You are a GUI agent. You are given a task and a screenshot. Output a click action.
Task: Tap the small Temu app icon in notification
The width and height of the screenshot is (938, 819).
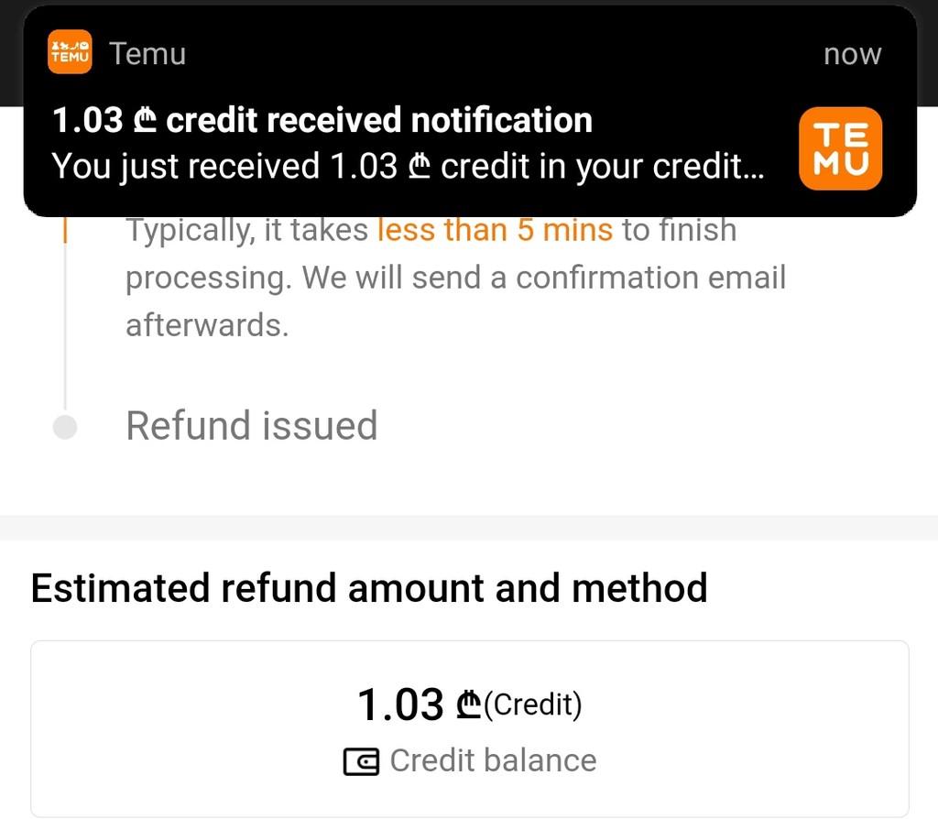[x=70, y=52]
